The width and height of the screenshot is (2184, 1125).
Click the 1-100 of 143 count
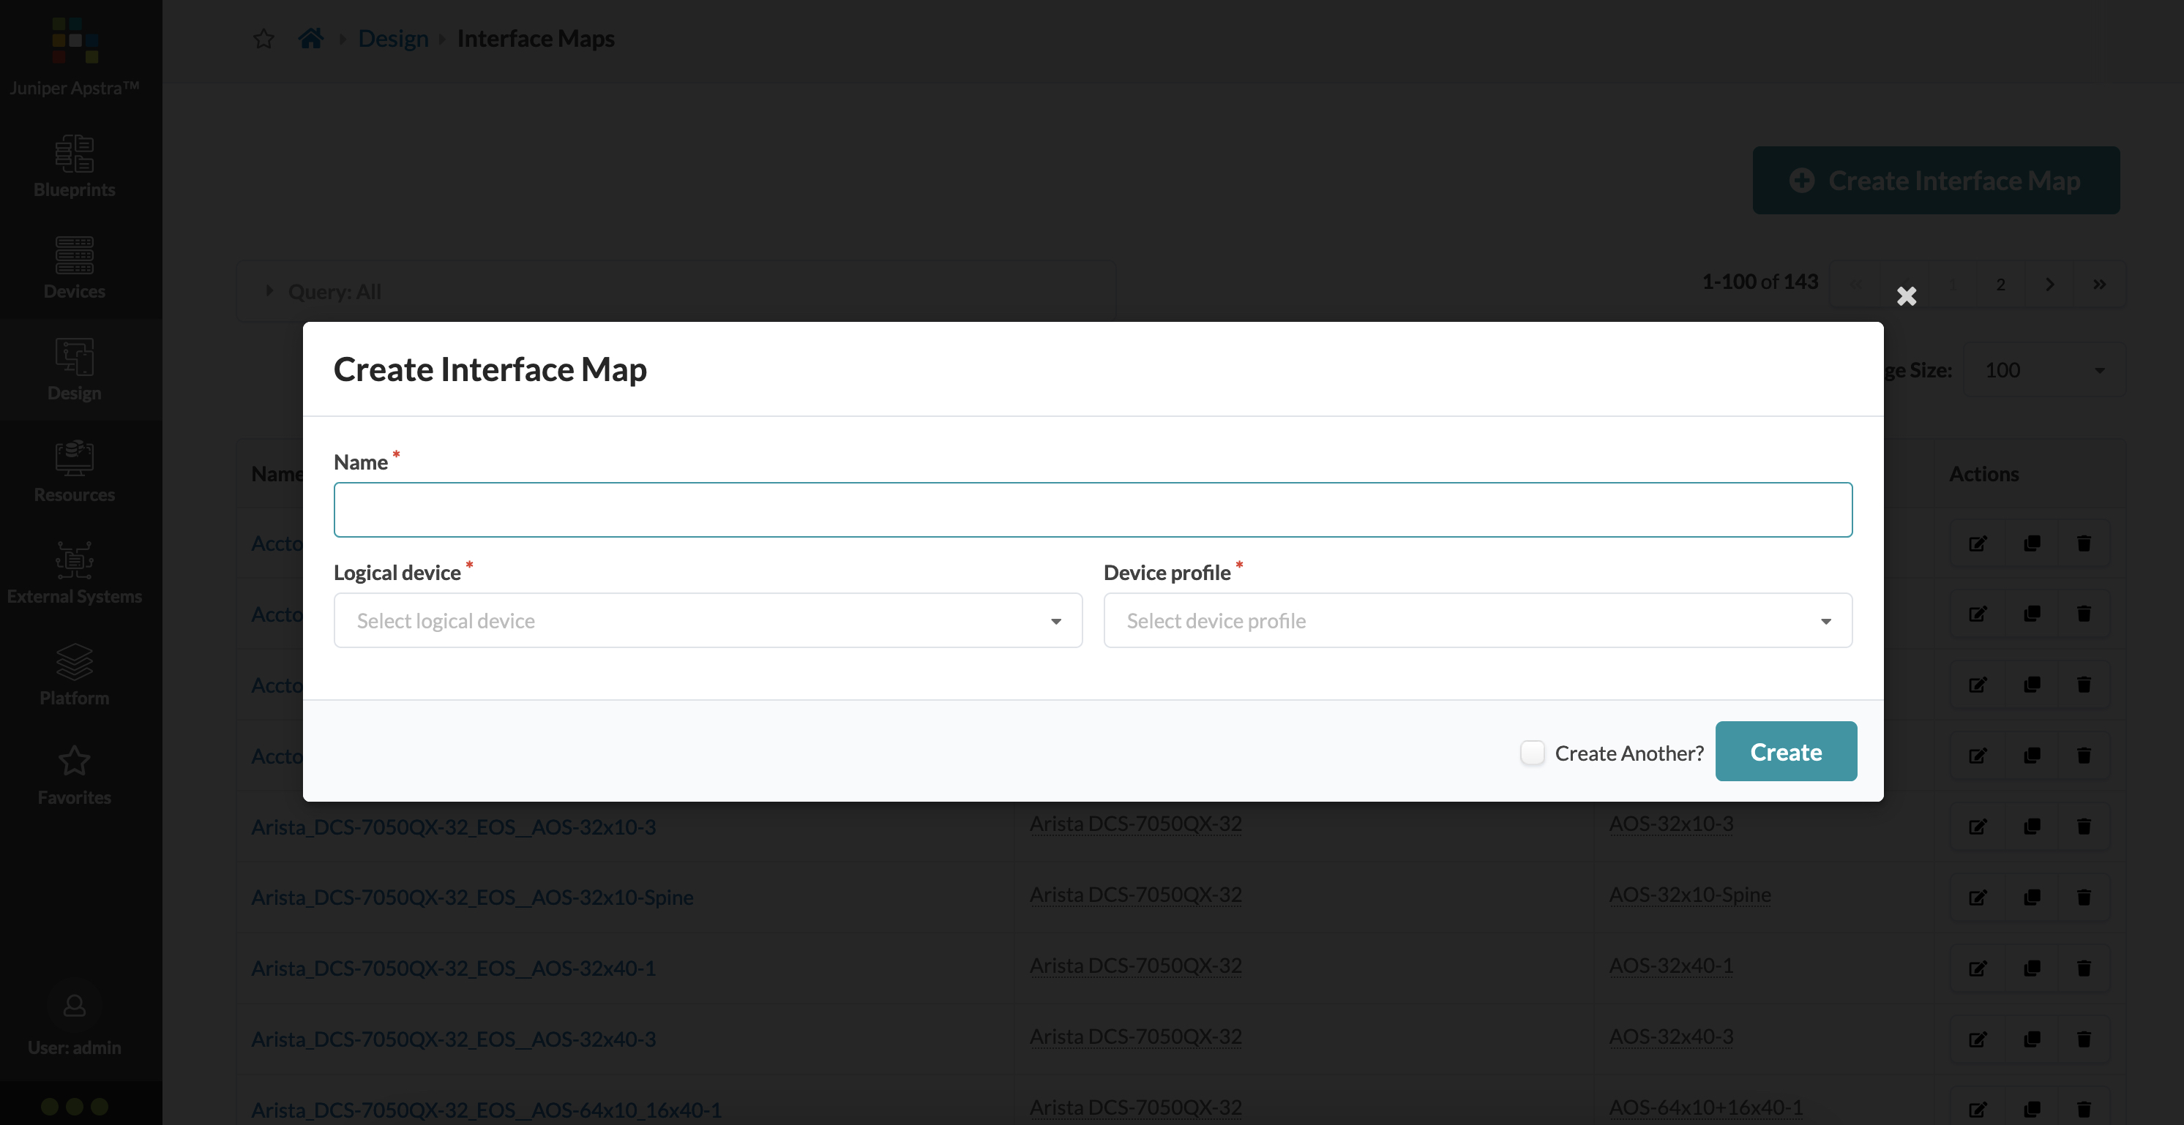(1760, 282)
